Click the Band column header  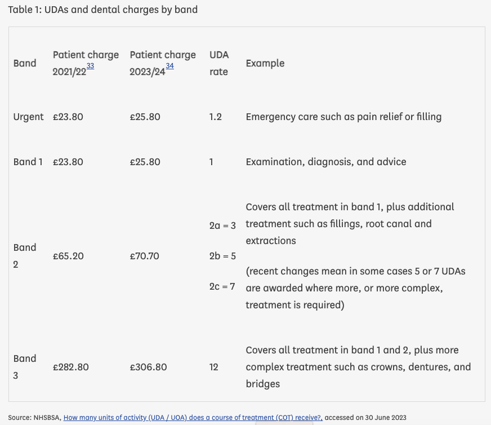25,63
